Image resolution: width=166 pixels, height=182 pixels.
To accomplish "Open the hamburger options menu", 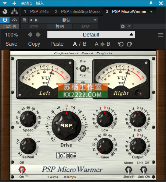I will click(x=160, y=35).
